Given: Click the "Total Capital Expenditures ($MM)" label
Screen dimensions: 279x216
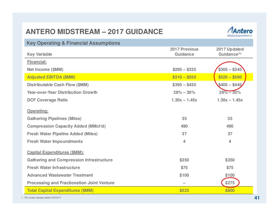Looking at the screenshot, I should [x=60, y=190].
